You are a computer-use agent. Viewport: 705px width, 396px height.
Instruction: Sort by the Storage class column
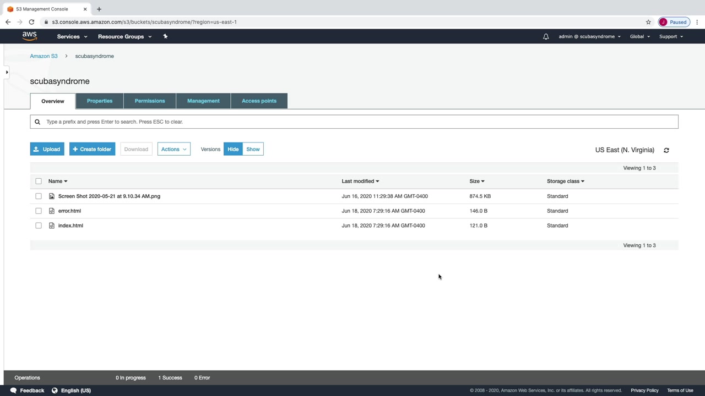pos(566,181)
